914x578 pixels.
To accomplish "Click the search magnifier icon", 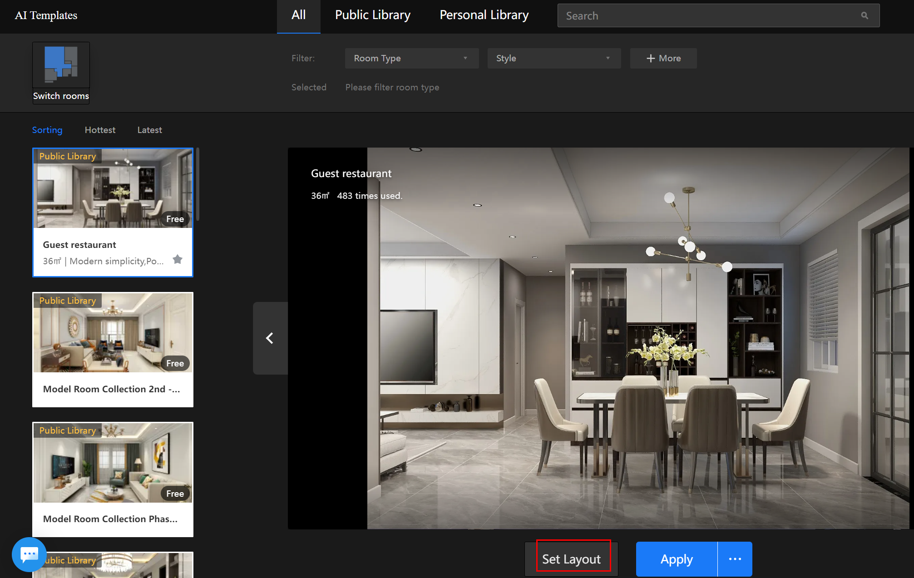I will click(x=864, y=15).
